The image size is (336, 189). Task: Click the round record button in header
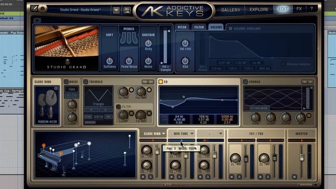coord(43,8)
